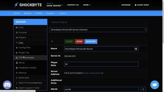Click the Servers breadcrumb link
164x92 pixels.
[55, 22]
